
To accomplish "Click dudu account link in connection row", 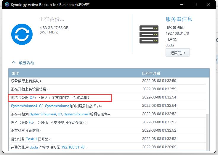I will click(x=34, y=147).
